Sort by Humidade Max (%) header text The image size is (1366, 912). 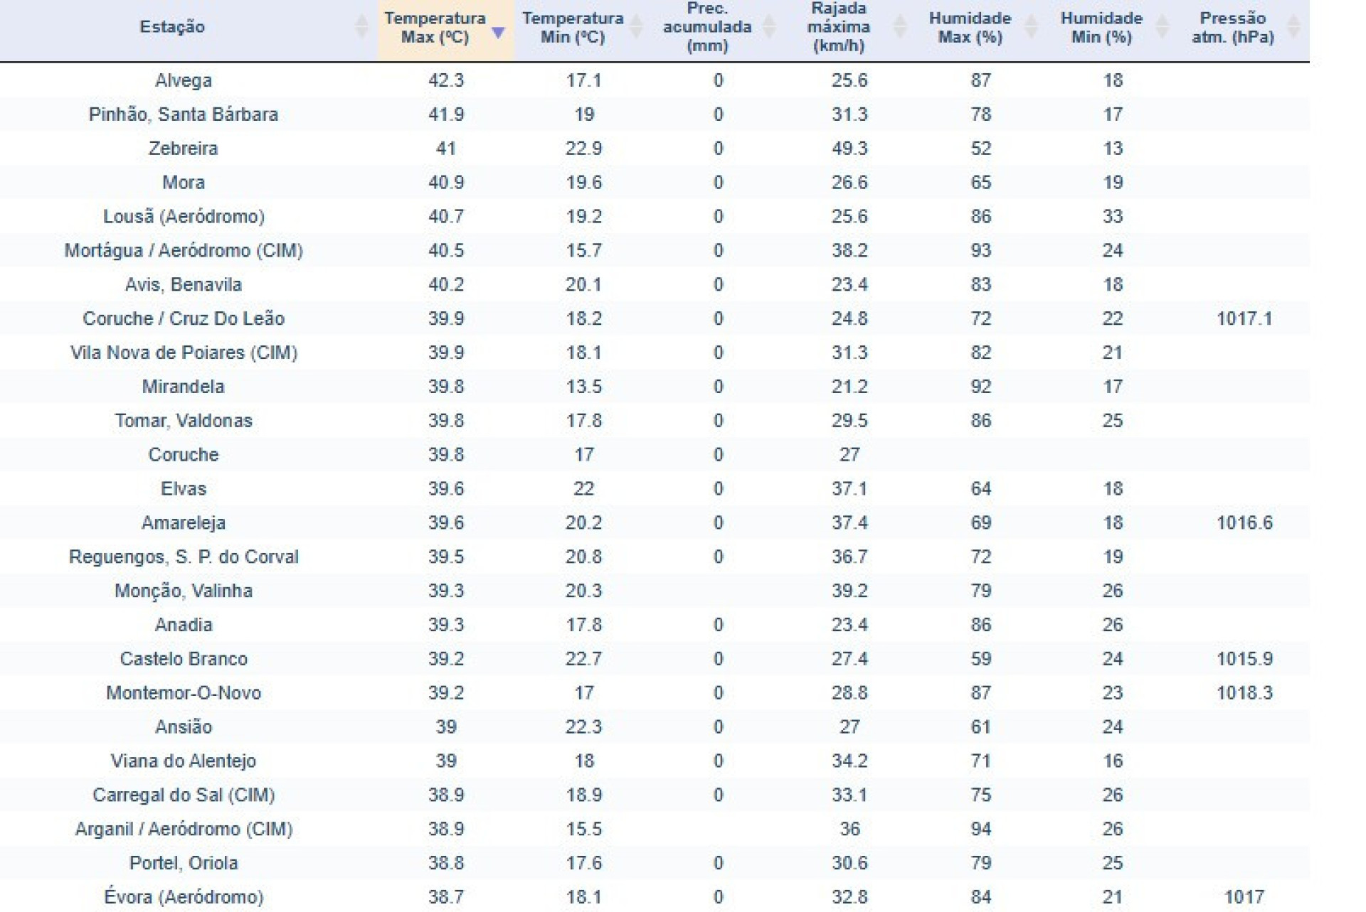click(x=970, y=27)
